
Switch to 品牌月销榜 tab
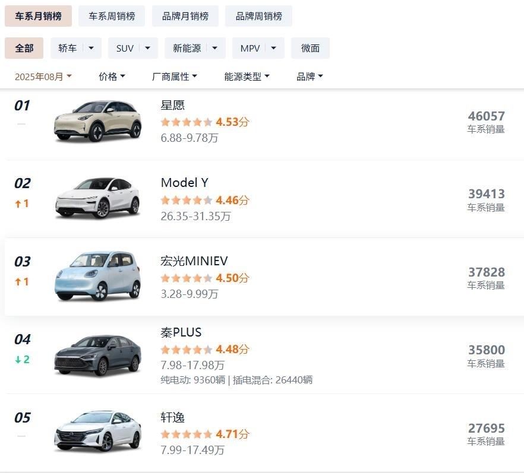[x=185, y=16]
